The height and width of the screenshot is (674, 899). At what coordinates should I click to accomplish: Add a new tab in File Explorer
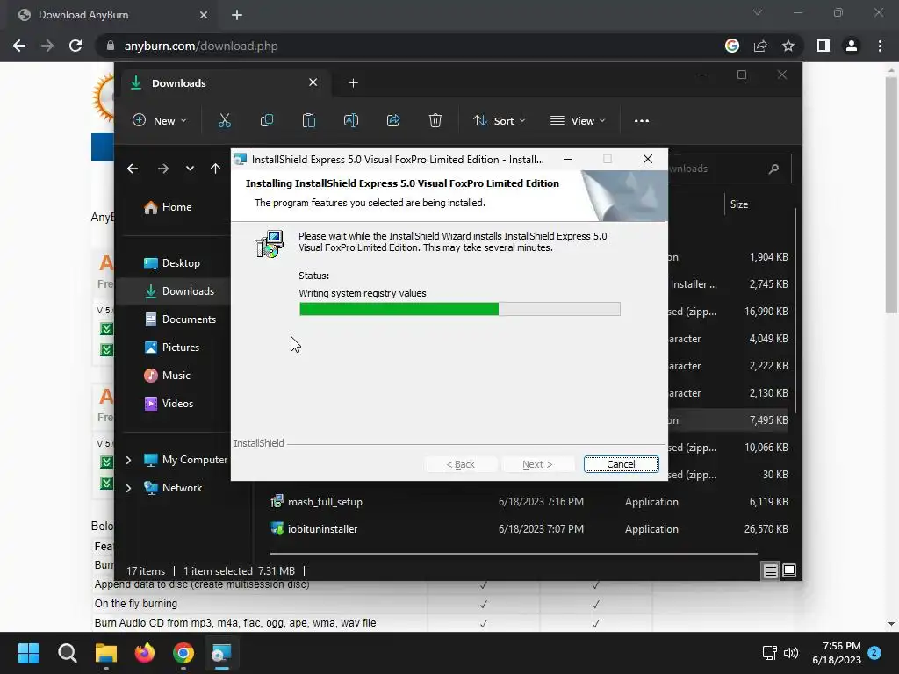tap(353, 83)
